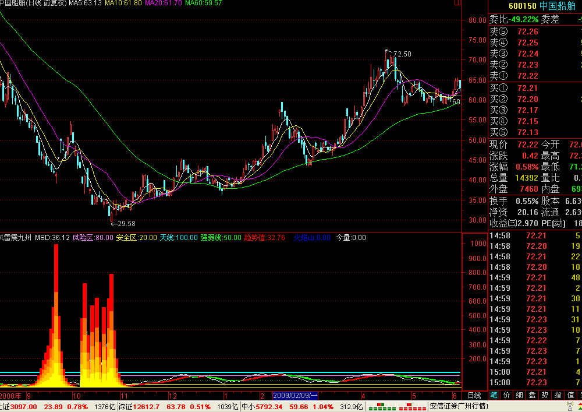Click the 今开 opening price label
Viewport: 582px width, 412px height.
pyautogui.click(x=550, y=145)
